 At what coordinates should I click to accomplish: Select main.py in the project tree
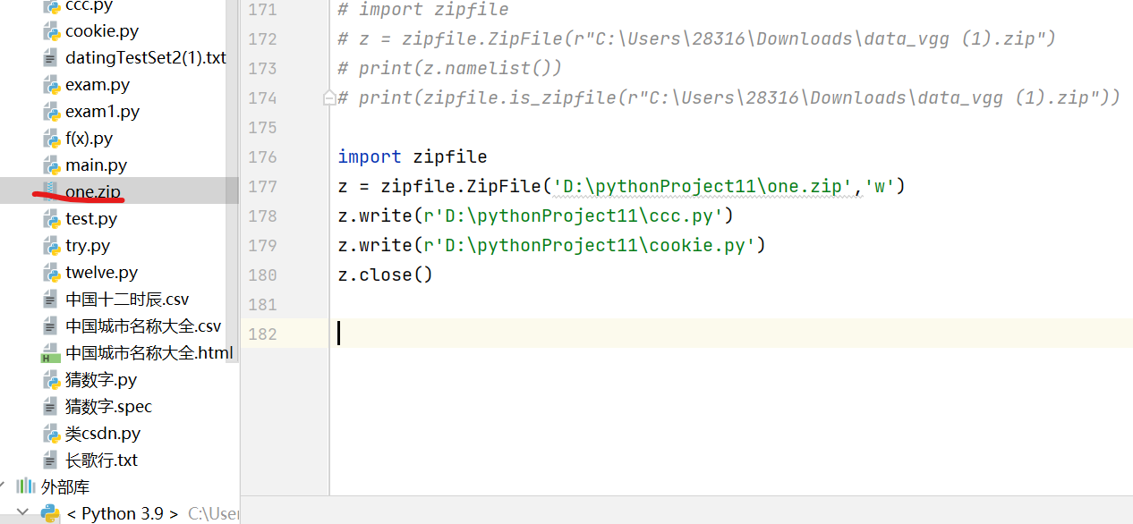click(x=96, y=165)
